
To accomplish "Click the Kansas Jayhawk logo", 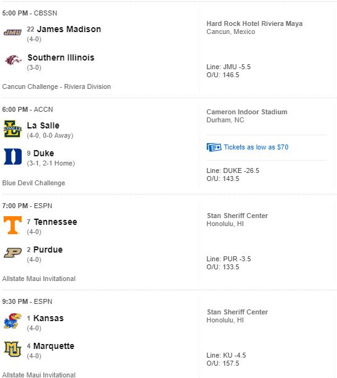I will (13, 321).
